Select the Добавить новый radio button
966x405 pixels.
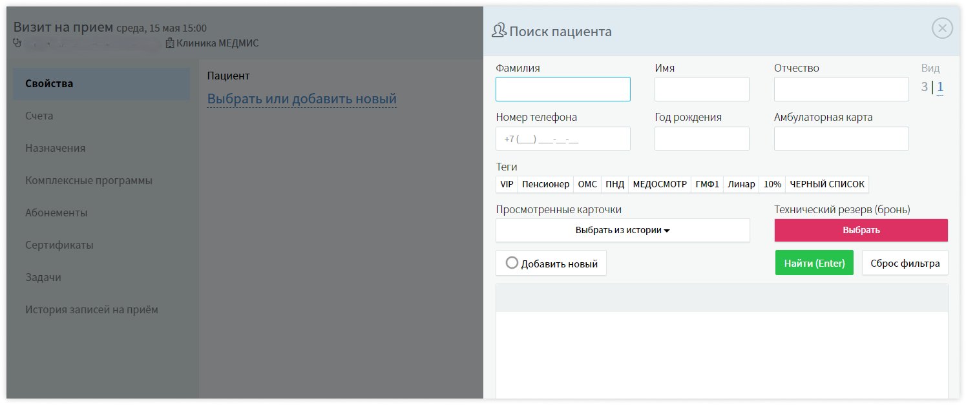click(x=512, y=263)
